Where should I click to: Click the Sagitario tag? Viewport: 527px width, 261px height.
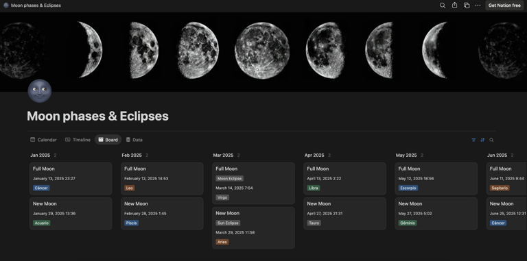point(500,188)
